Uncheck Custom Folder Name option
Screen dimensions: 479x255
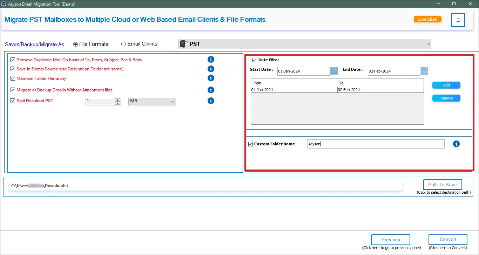pyautogui.click(x=251, y=144)
